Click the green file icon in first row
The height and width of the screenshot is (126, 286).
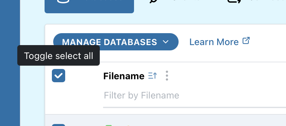point(108,125)
